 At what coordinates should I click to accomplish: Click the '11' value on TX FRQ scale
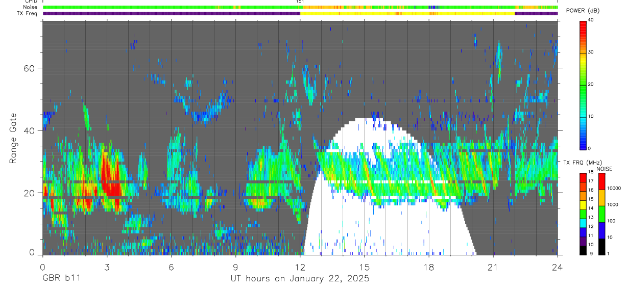pos(592,236)
